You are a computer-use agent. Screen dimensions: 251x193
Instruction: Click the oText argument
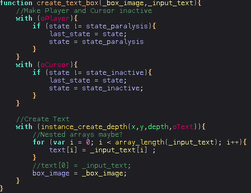(183, 127)
